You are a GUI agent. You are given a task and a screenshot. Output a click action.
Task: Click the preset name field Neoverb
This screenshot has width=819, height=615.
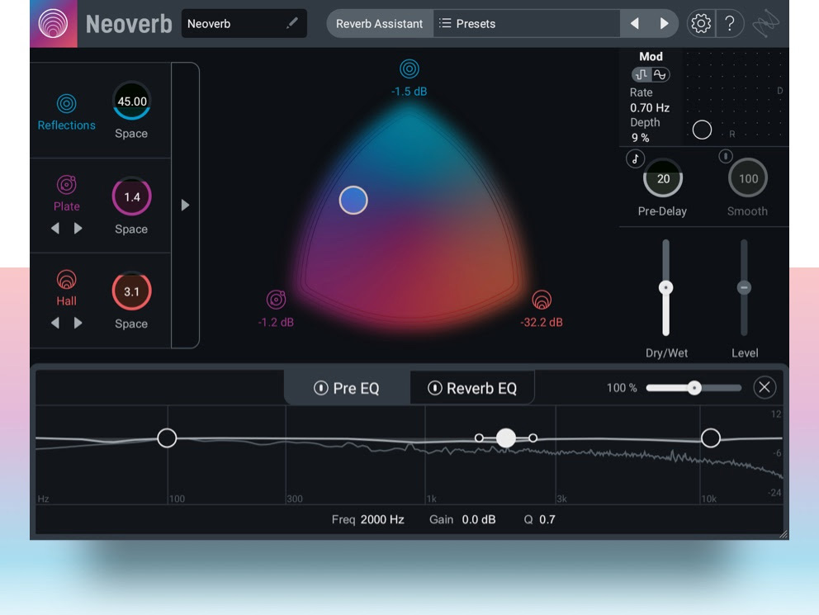[x=244, y=23]
